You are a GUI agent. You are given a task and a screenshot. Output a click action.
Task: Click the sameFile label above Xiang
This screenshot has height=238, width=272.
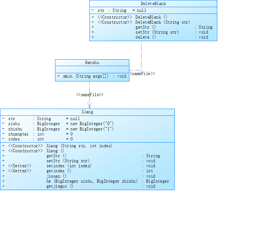pos(90,95)
